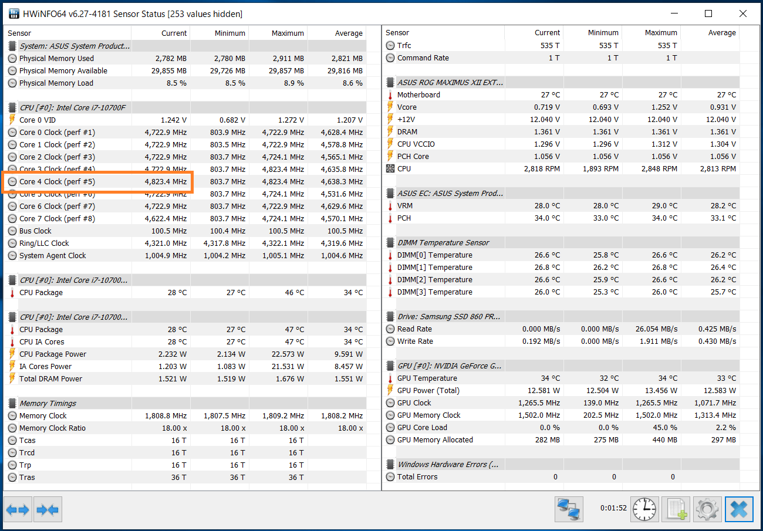The image size is (763, 531).
Task: Close sensor window with blue X button
Action: 739,509
